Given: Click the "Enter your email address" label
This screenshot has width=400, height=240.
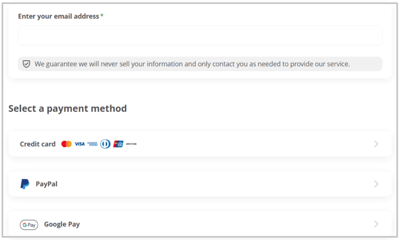Looking at the screenshot, I should pos(58,16).
